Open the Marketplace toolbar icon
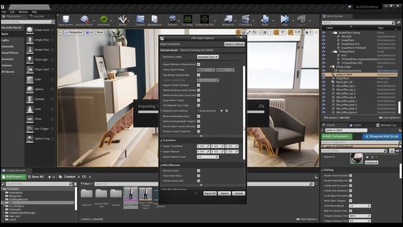This screenshot has height=227, width=403. [154, 20]
